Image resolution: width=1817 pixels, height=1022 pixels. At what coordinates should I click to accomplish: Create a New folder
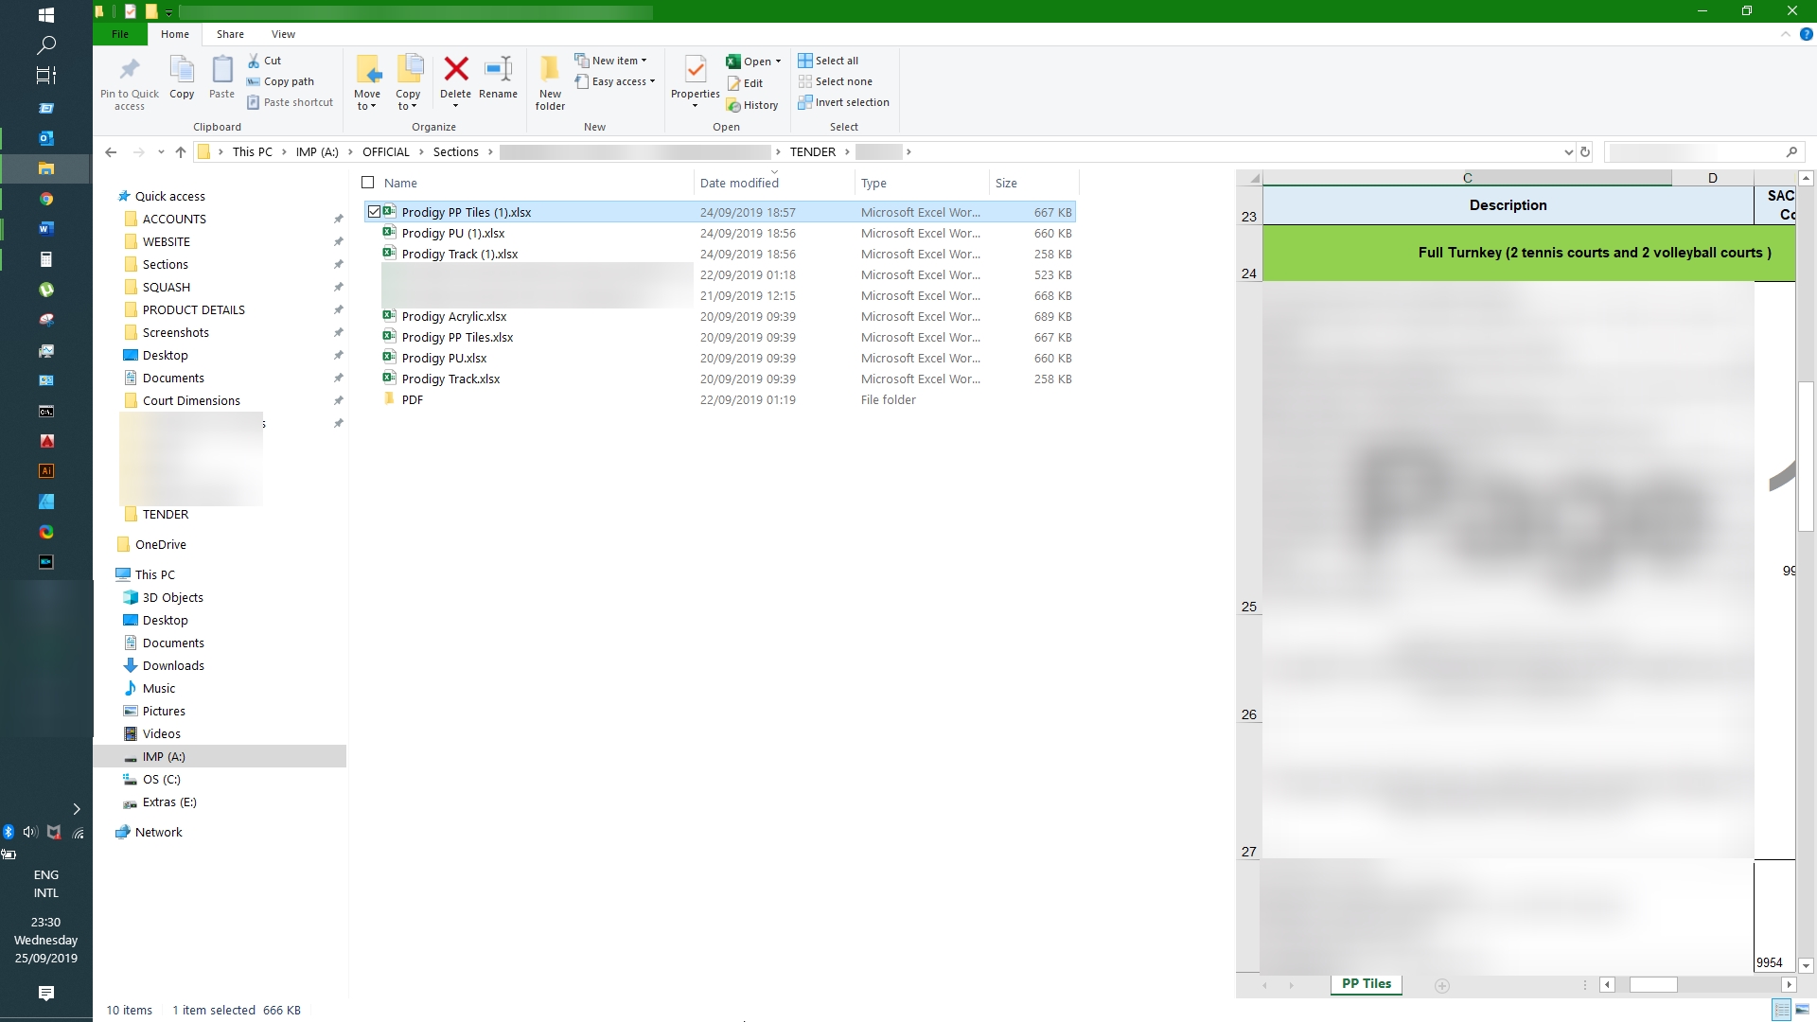[550, 82]
